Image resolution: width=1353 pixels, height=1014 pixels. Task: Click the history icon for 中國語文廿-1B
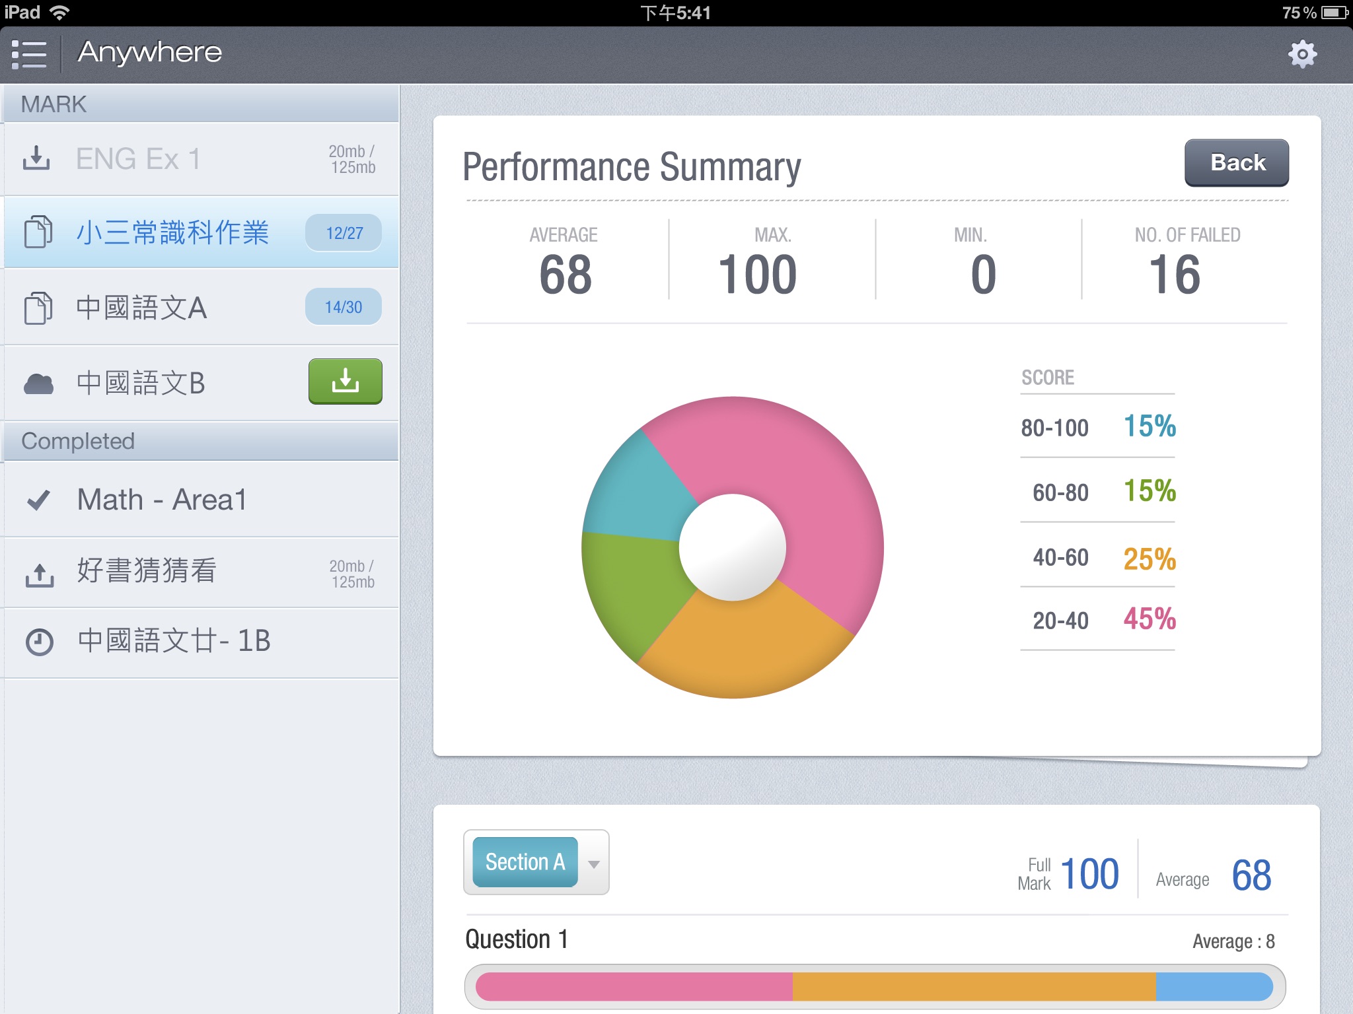(35, 640)
